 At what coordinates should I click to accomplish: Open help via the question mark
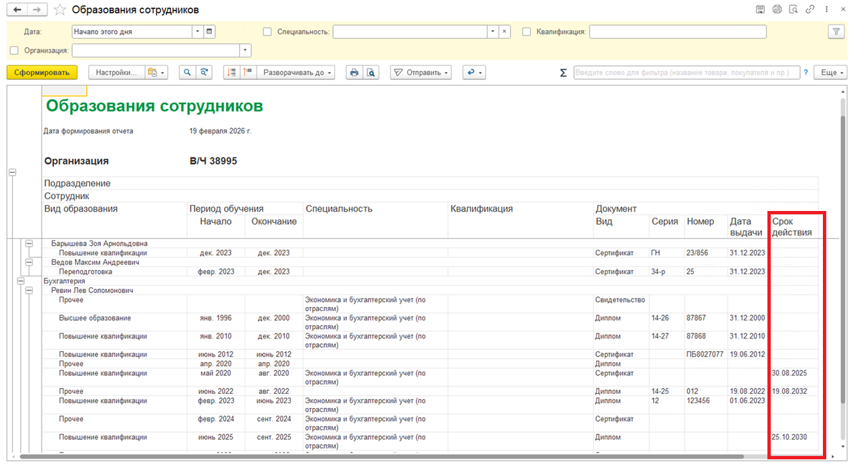coord(806,73)
